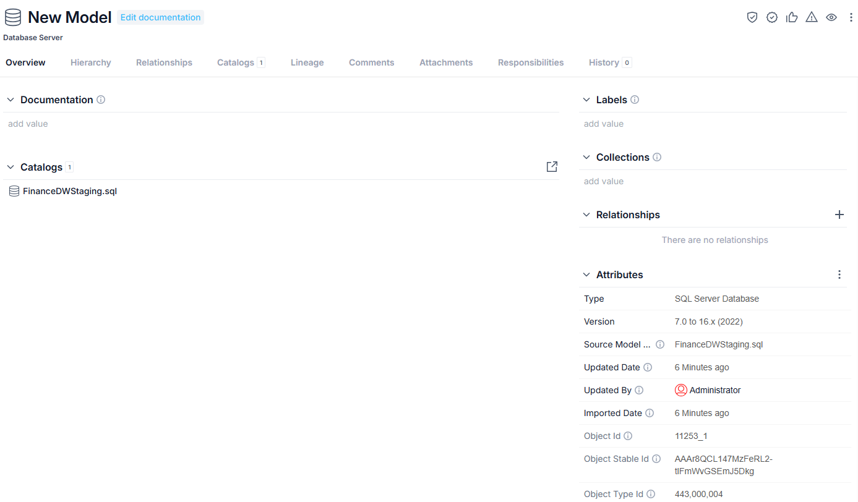Switch to the Lineage tab
858x502 pixels.
(307, 62)
